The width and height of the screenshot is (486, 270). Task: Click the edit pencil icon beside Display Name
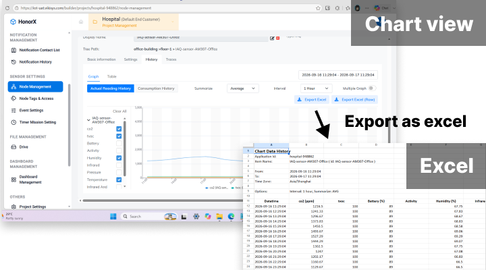[x=272, y=38]
